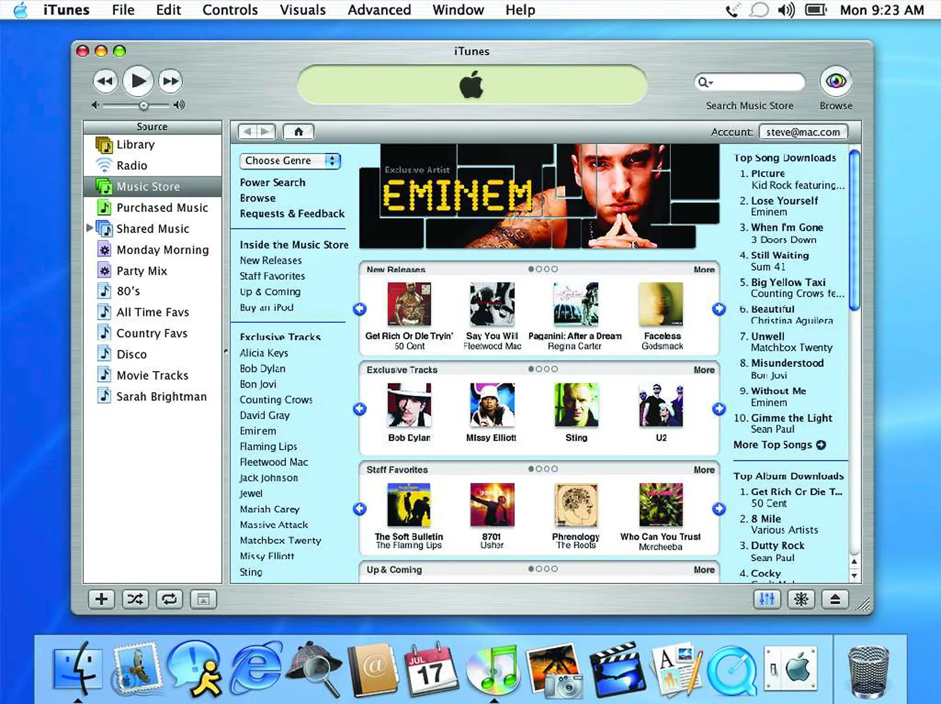Open the Visuals menu
The image size is (941, 704).
tap(302, 9)
